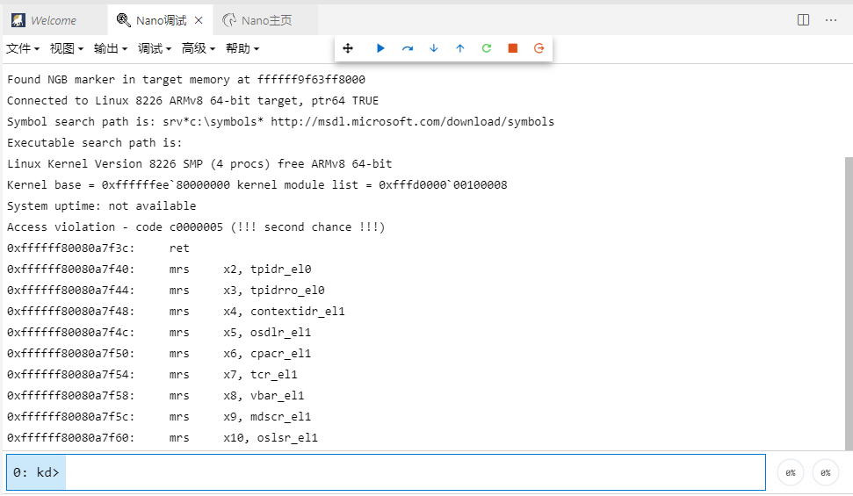Viewport: 853px width, 496px height.
Task: Open the 文件 dropdown menu
Action: point(23,48)
